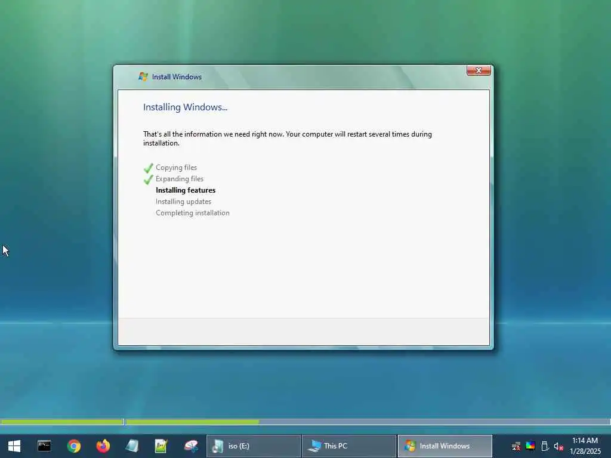The width and height of the screenshot is (611, 458).
Task: Switch to the iso (E:) taskbar window
Action: (x=253, y=446)
